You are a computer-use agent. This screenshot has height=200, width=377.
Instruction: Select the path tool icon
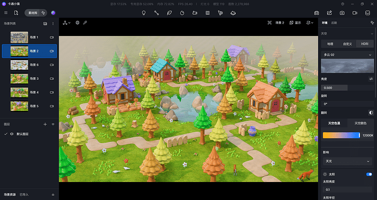tap(156, 13)
